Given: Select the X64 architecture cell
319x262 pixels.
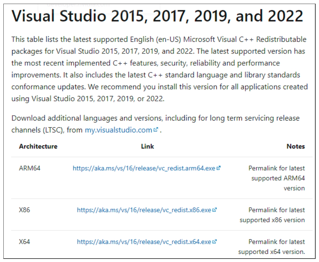Looking at the screenshot, I should tap(24, 242).
